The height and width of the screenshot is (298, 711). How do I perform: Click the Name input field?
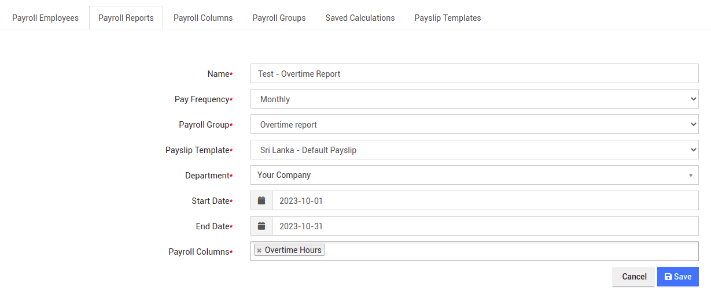[474, 74]
